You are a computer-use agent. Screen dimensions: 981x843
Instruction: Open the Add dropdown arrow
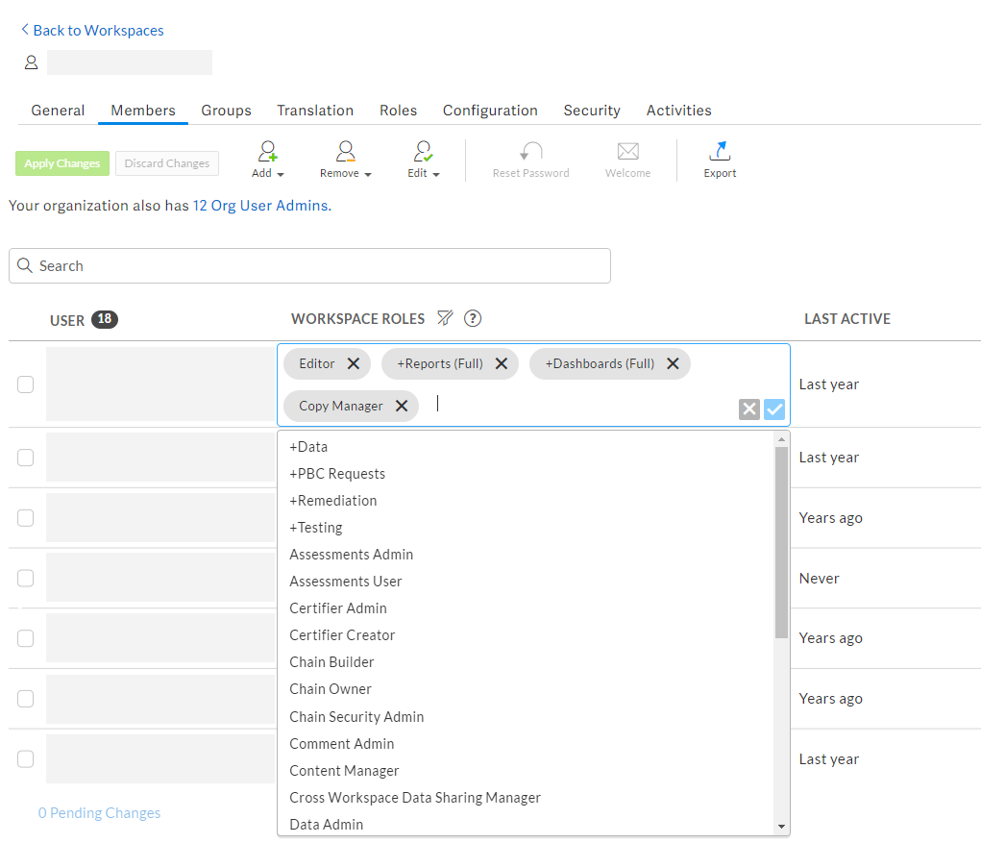281,175
